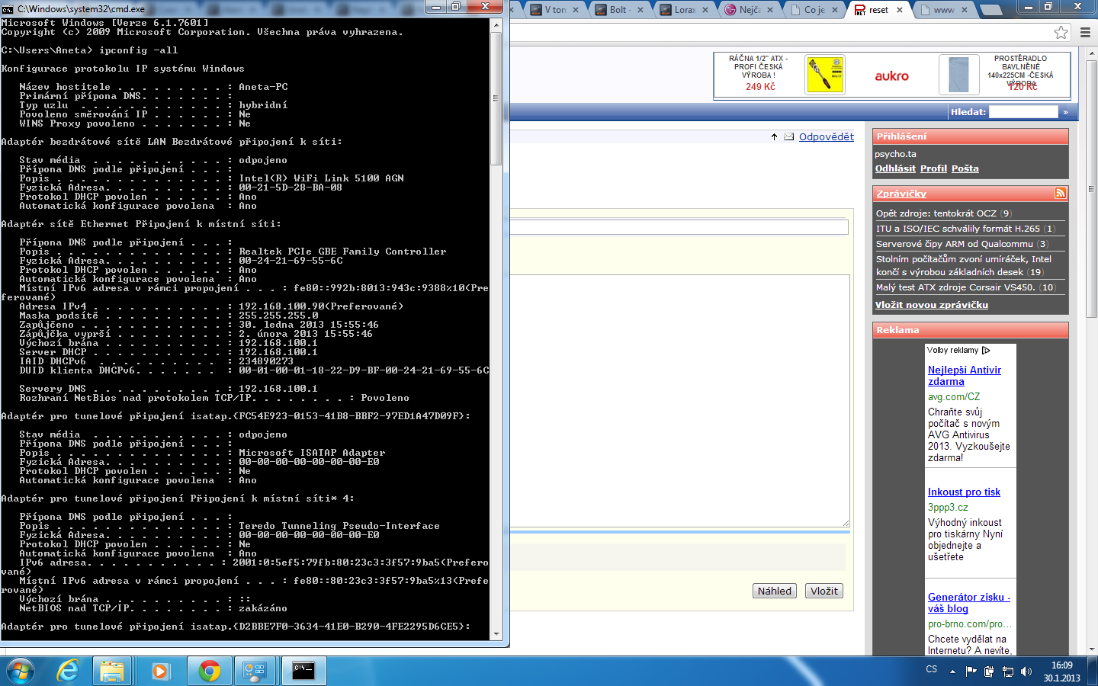Image resolution: width=1098 pixels, height=686 pixels.
Task: Click into the Hledat search field
Action: [x=1023, y=112]
